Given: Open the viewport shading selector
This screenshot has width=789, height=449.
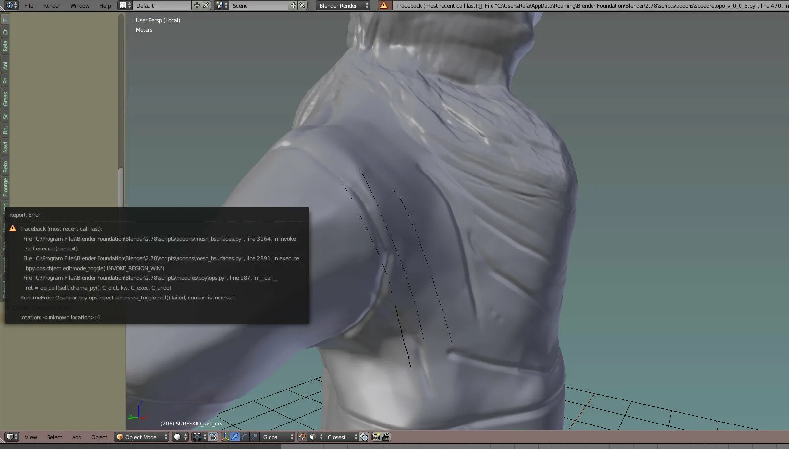Looking at the screenshot, I should click(x=180, y=437).
